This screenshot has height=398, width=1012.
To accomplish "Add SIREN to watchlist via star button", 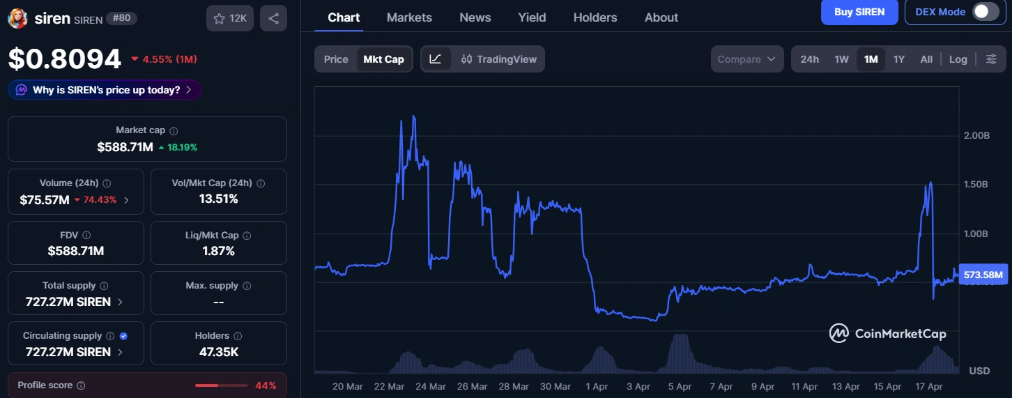I will (x=230, y=18).
